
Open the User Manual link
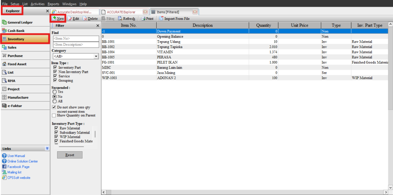[x=16, y=155]
